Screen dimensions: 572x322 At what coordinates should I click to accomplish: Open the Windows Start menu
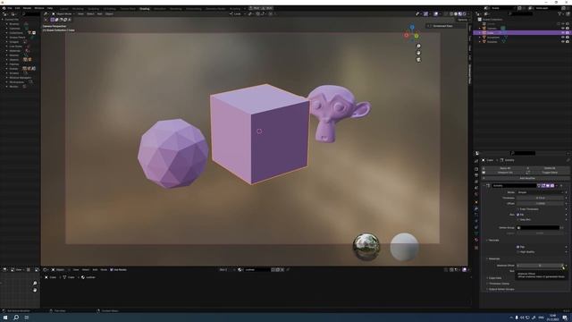[5, 318]
